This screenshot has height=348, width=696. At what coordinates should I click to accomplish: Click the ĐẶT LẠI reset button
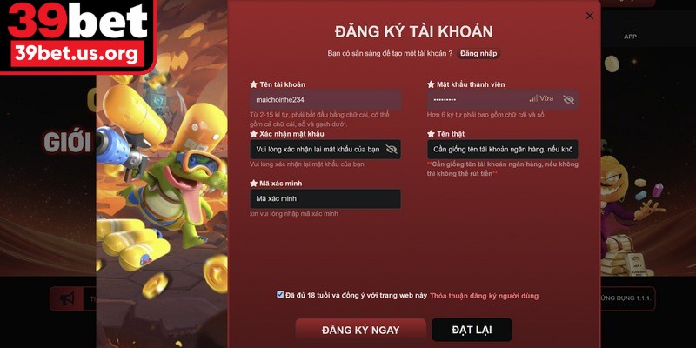472,330
